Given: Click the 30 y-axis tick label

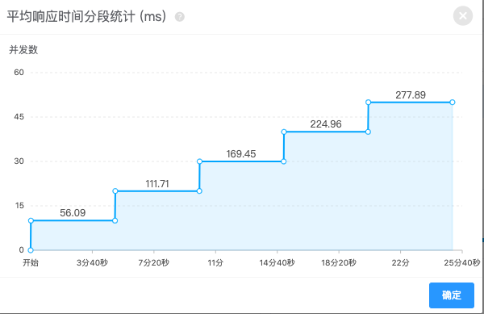Looking at the screenshot, I should (19, 161).
